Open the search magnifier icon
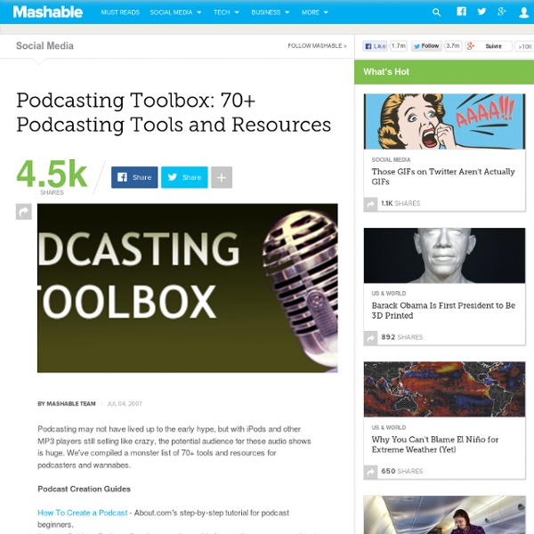Viewport: 534px width, 534px height. (436, 12)
